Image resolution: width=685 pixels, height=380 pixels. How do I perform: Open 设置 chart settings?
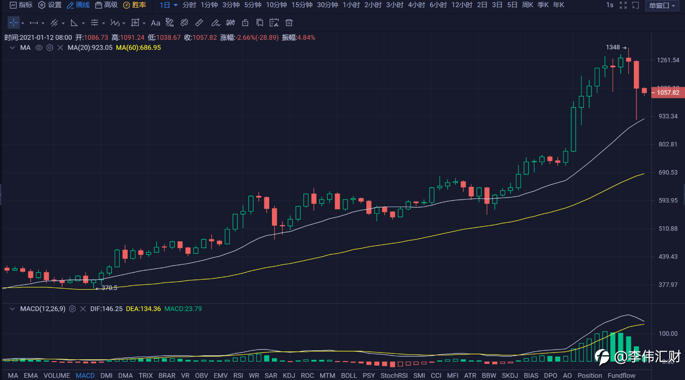click(x=50, y=5)
